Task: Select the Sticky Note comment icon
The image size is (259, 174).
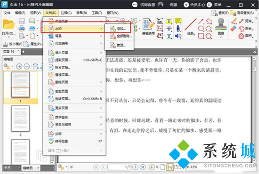Action: tap(178, 21)
